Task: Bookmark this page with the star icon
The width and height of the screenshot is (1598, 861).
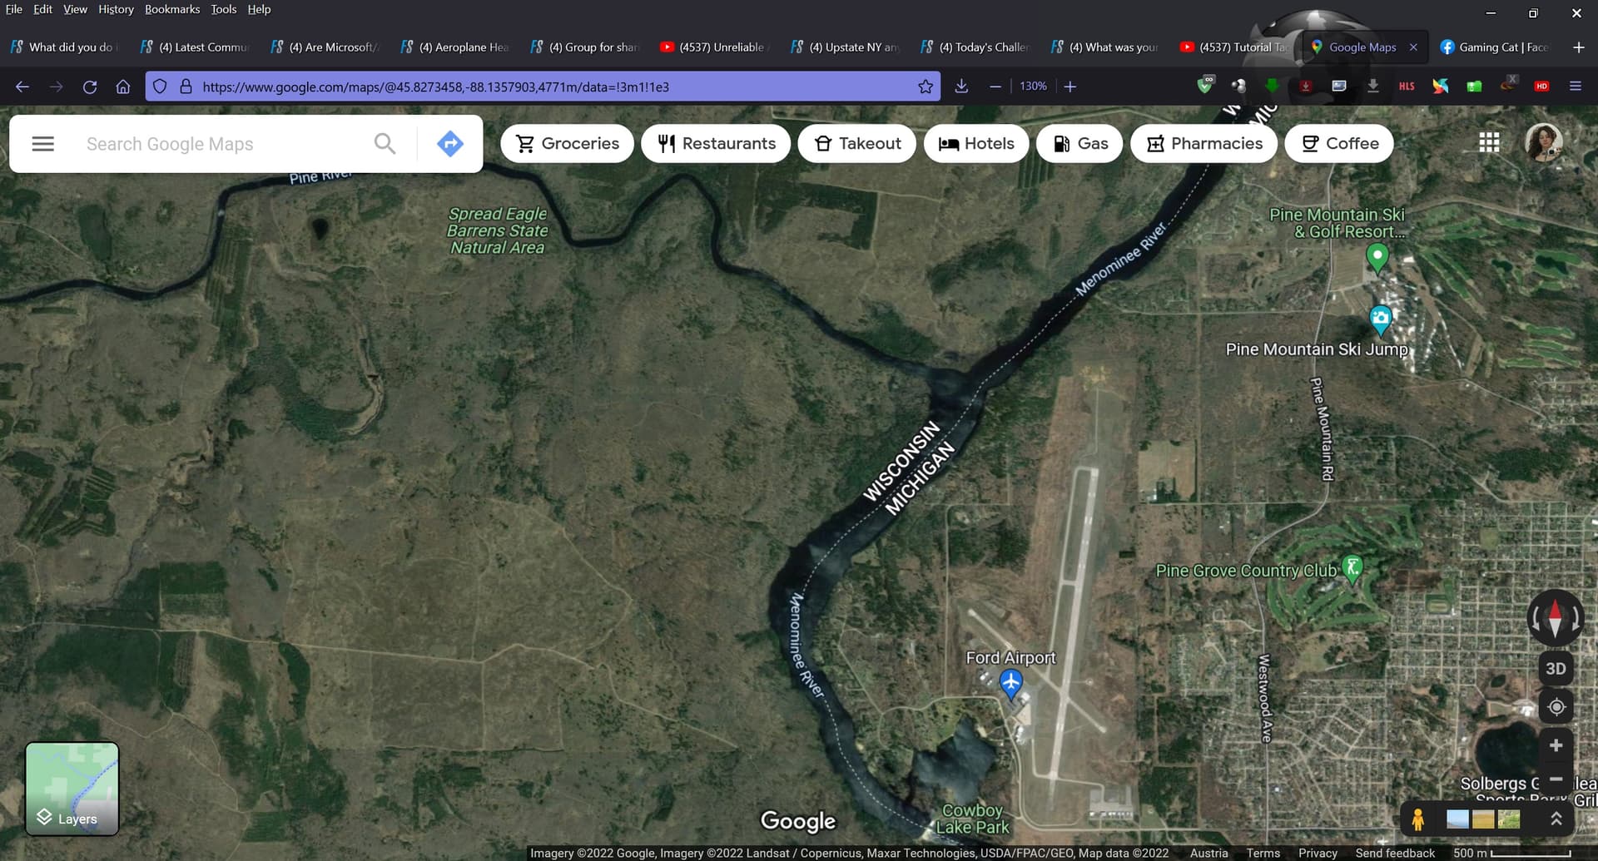Action: [x=925, y=87]
